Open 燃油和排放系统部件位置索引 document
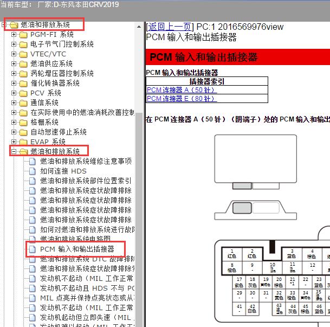 [86, 181]
